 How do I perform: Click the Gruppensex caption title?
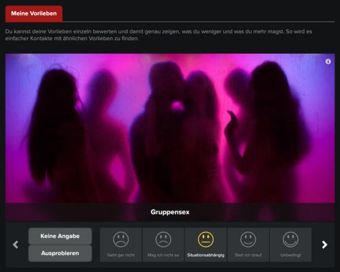pyautogui.click(x=170, y=212)
